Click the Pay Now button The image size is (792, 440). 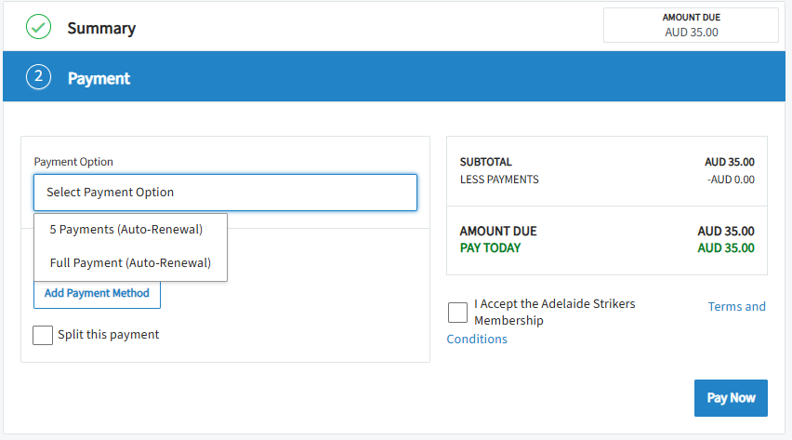pos(731,398)
